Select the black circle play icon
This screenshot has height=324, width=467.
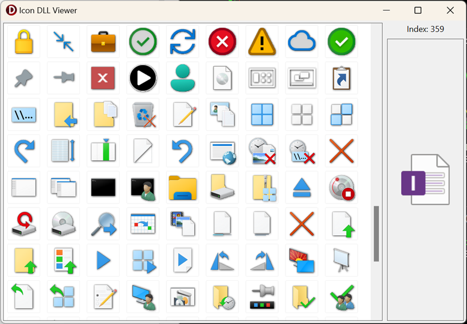click(143, 78)
